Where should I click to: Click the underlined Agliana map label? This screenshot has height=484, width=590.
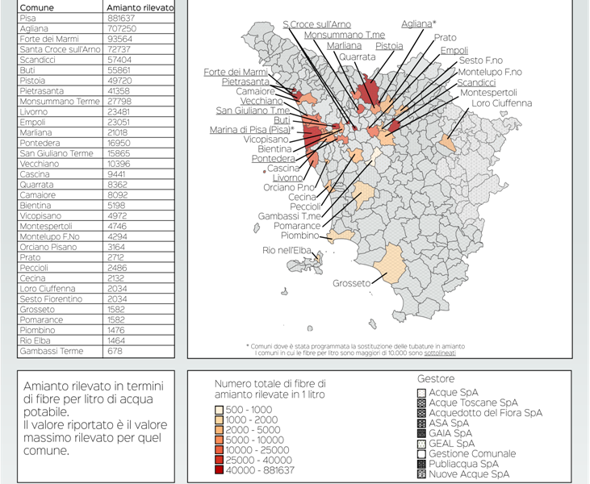416,24
